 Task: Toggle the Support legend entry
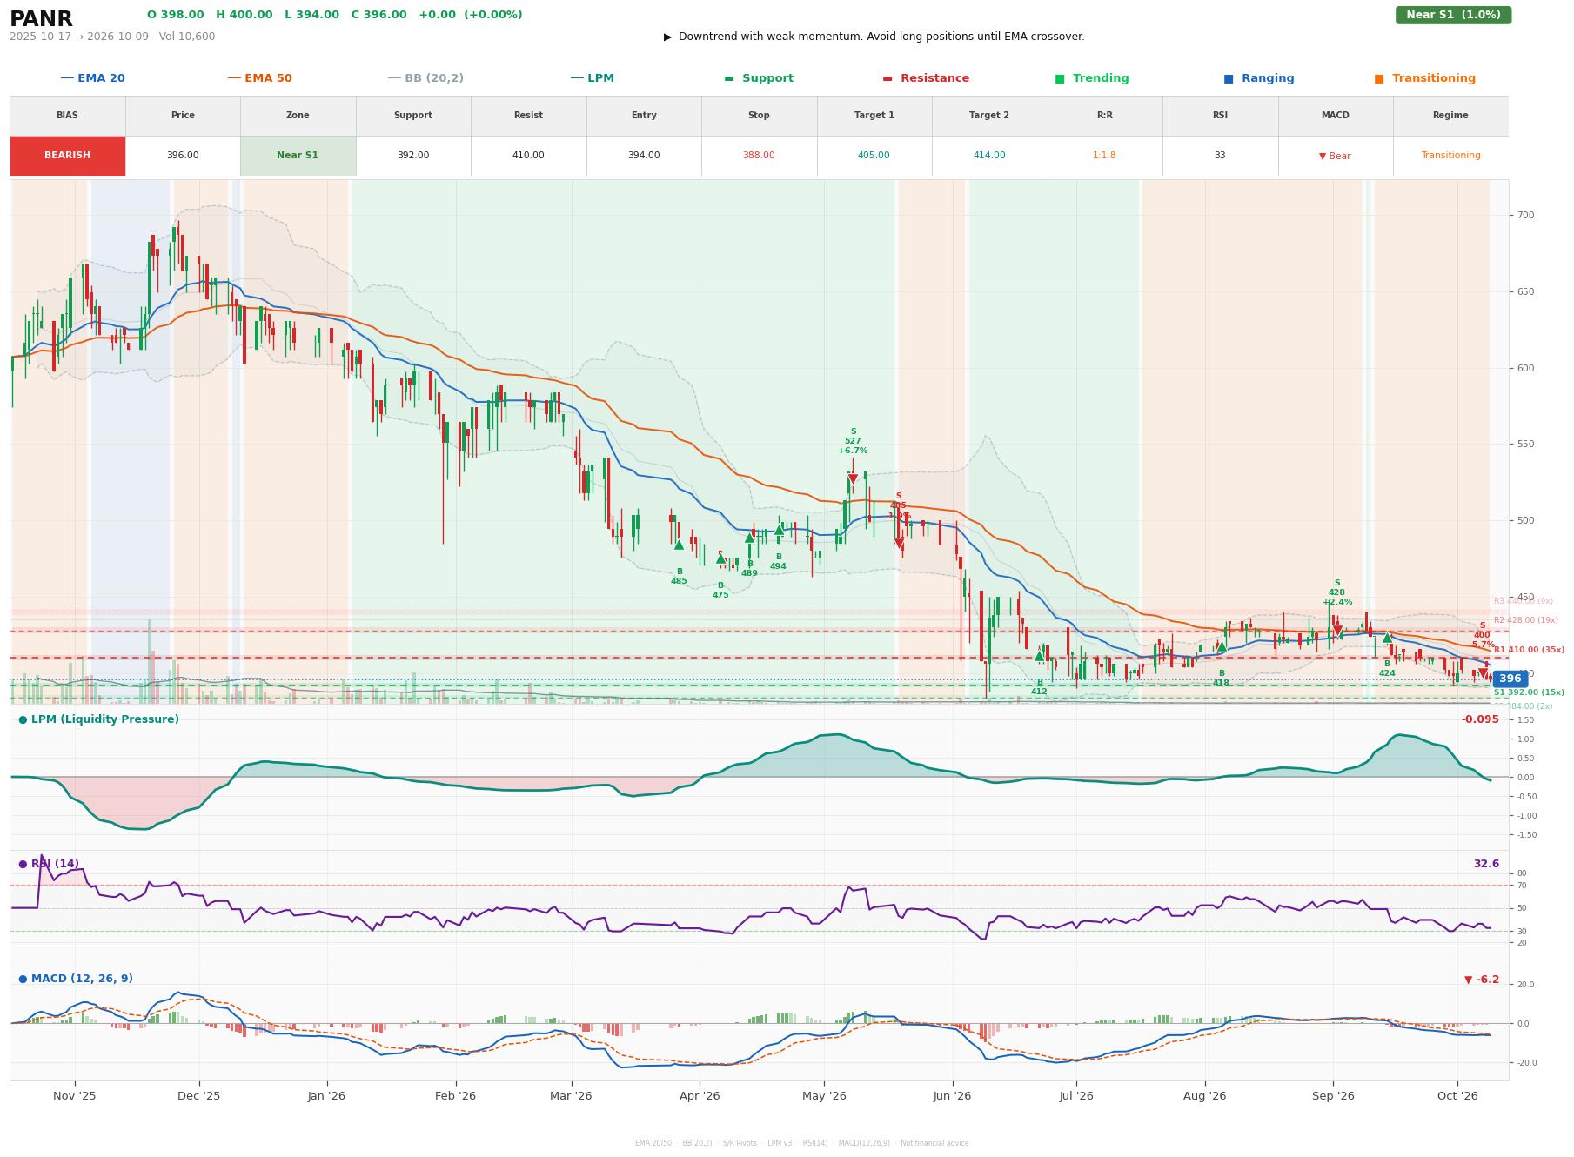click(759, 78)
